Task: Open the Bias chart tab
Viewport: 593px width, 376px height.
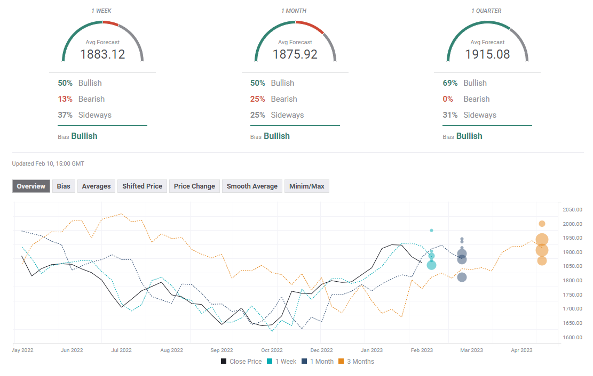Action: click(x=64, y=186)
